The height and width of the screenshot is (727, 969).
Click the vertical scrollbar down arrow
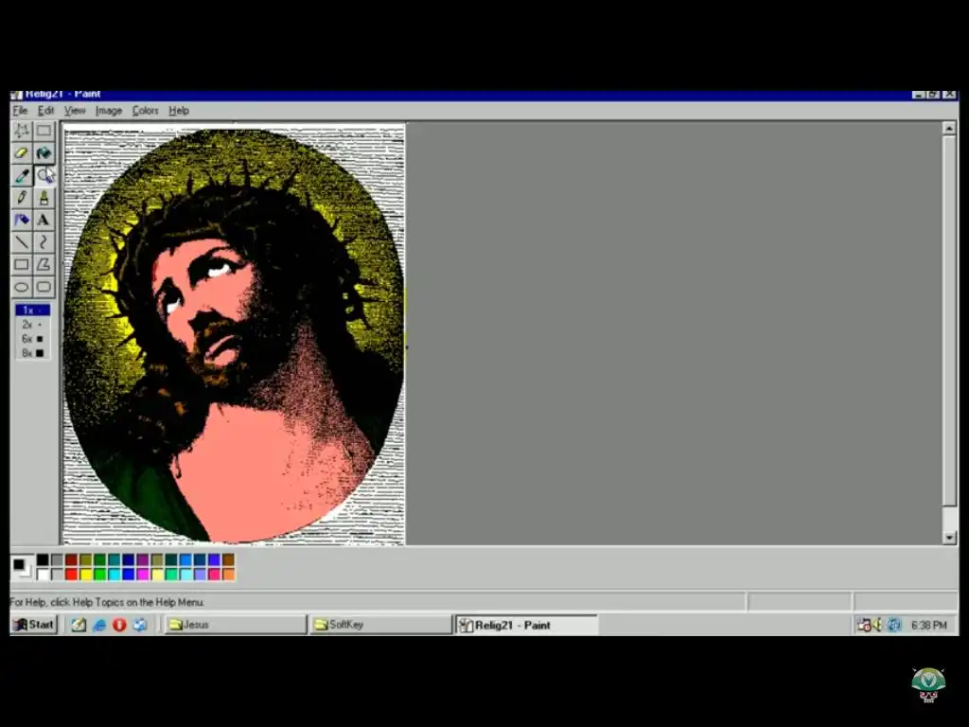tap(949, 538)
